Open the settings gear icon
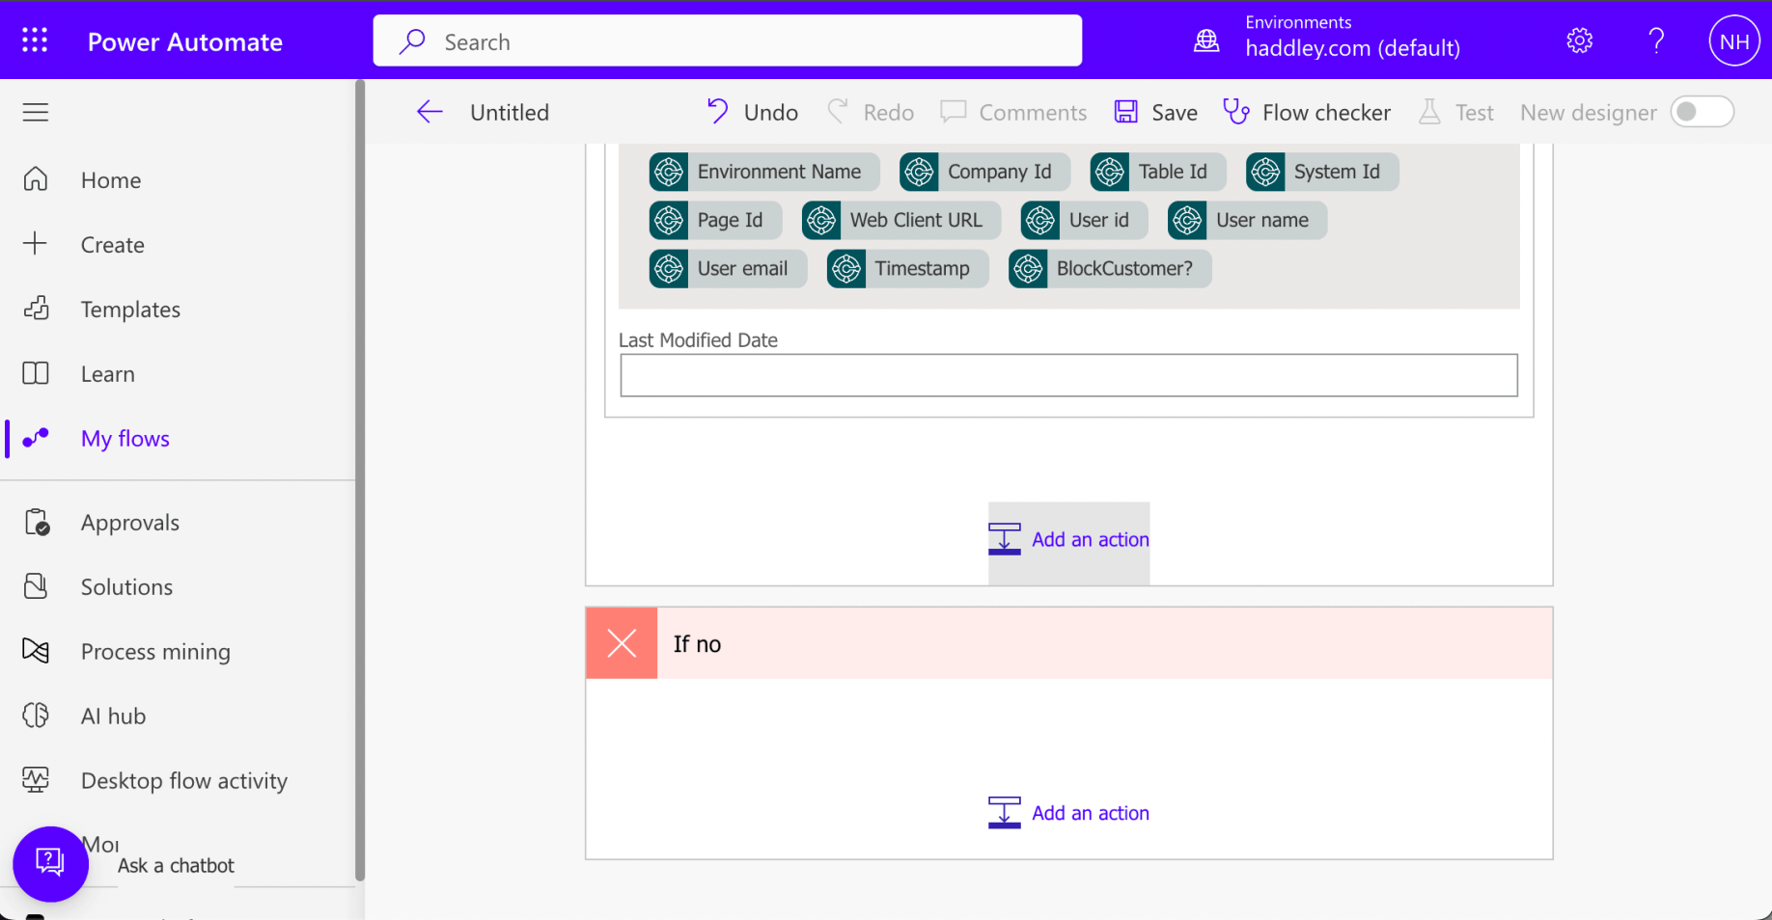Screen dimensions: 1772x920 1579,41
